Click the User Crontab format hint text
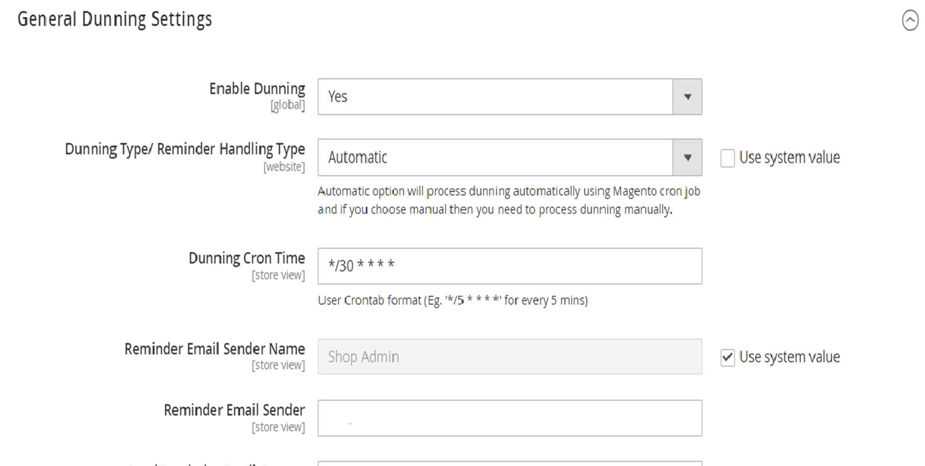Screen dimensions: 925x466 coord(453,300)
